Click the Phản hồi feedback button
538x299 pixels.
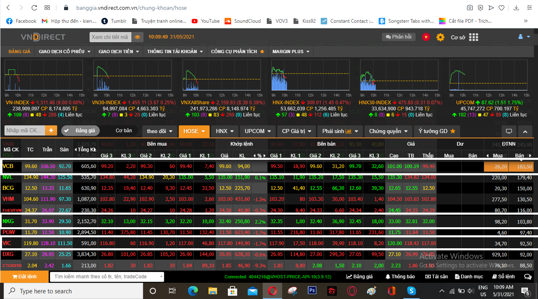click(x=399, y=37)
